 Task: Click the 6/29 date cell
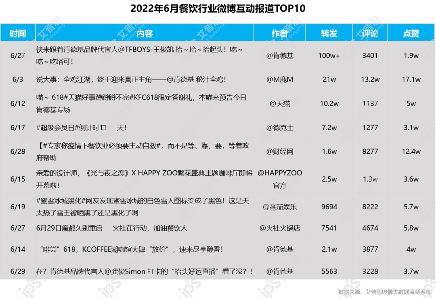coord(18,271)
